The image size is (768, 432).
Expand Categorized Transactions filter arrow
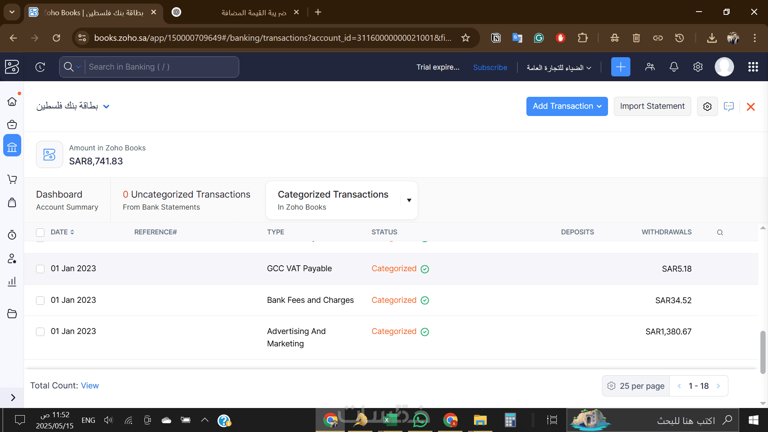409,200
